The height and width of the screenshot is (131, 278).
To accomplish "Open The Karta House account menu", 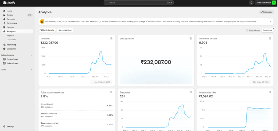I will [265, 3].
